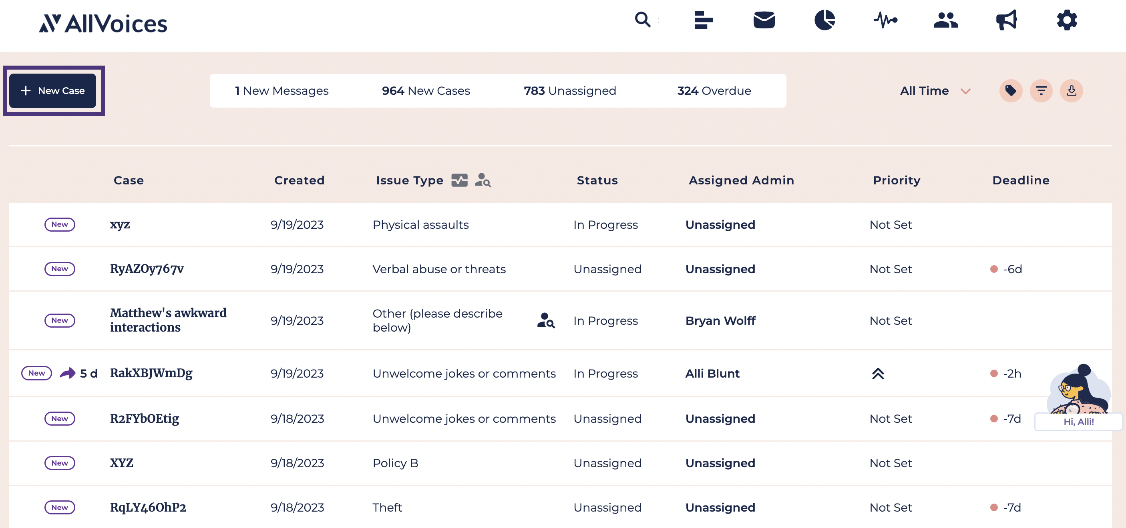Select the megaphone announcements icon

pyautogui.click(x=1006, y=20)
